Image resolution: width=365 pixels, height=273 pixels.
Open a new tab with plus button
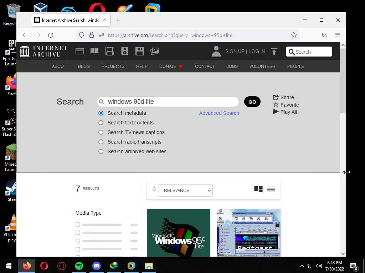[118, 20]
